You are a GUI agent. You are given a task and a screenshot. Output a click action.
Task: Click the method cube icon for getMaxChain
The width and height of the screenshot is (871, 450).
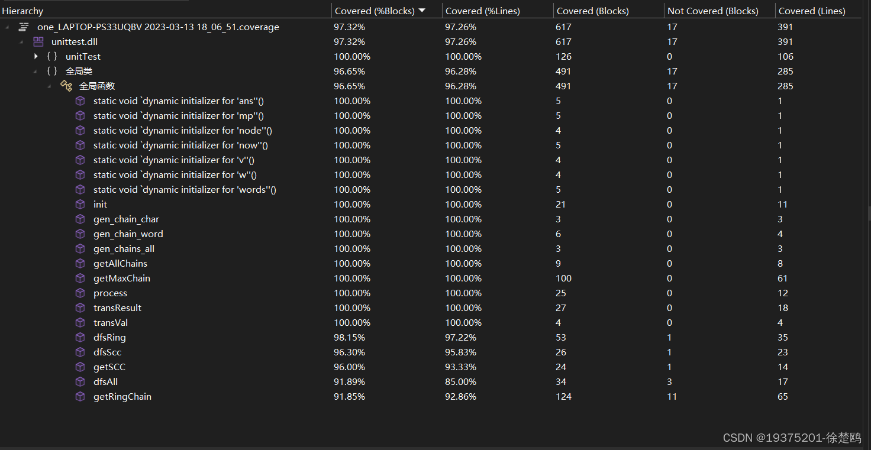point(80,279)
